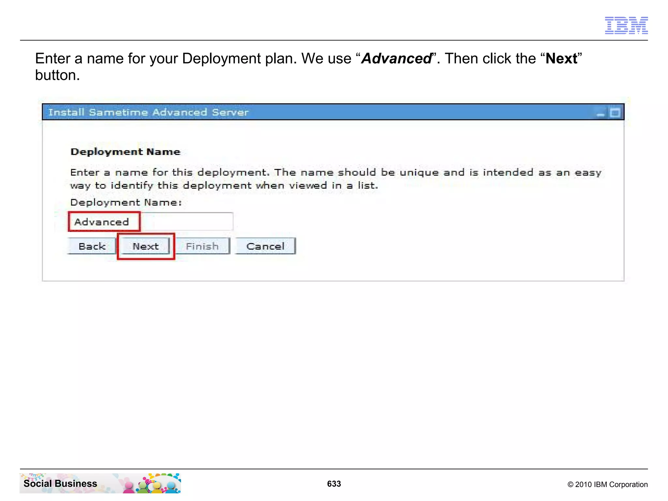
Task: Click the greyed-out Finish button
Action: [202, 246]
